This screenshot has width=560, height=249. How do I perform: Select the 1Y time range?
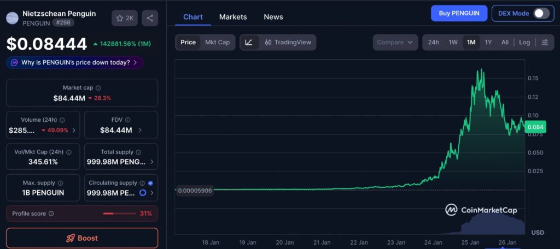point(488,43)
